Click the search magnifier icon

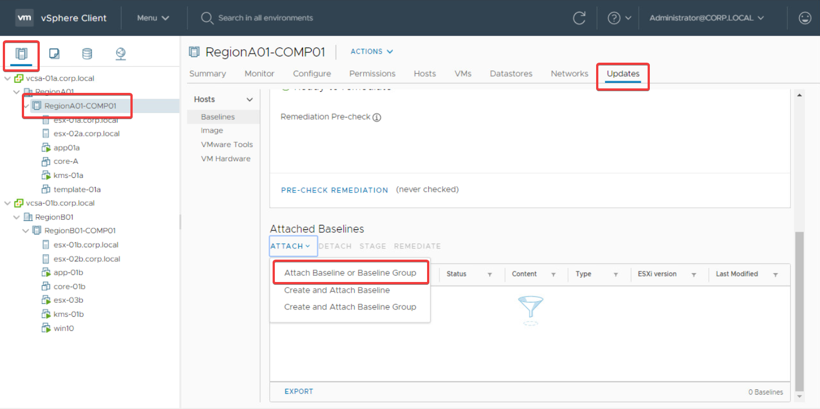(207, 18)
